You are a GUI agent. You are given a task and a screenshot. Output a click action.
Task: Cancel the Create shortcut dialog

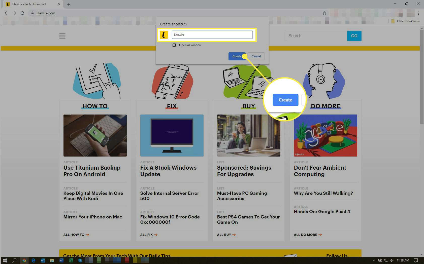256,56
